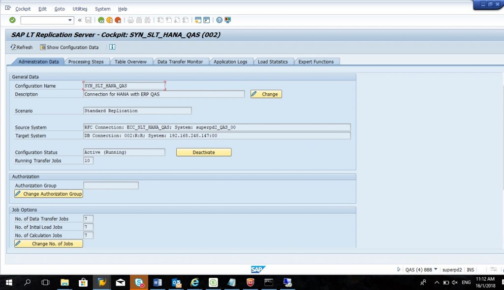Image resolution: width=504 pixels, height=290 pixels.
Task: Click the Next Page icon
Action: 177,20
